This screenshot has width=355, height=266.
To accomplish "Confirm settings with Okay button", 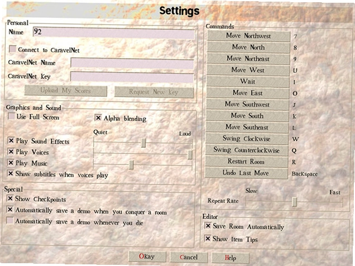I will point(147,257).
